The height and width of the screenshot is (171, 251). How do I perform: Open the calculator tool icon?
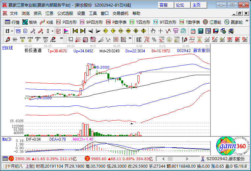pos(200,31)
